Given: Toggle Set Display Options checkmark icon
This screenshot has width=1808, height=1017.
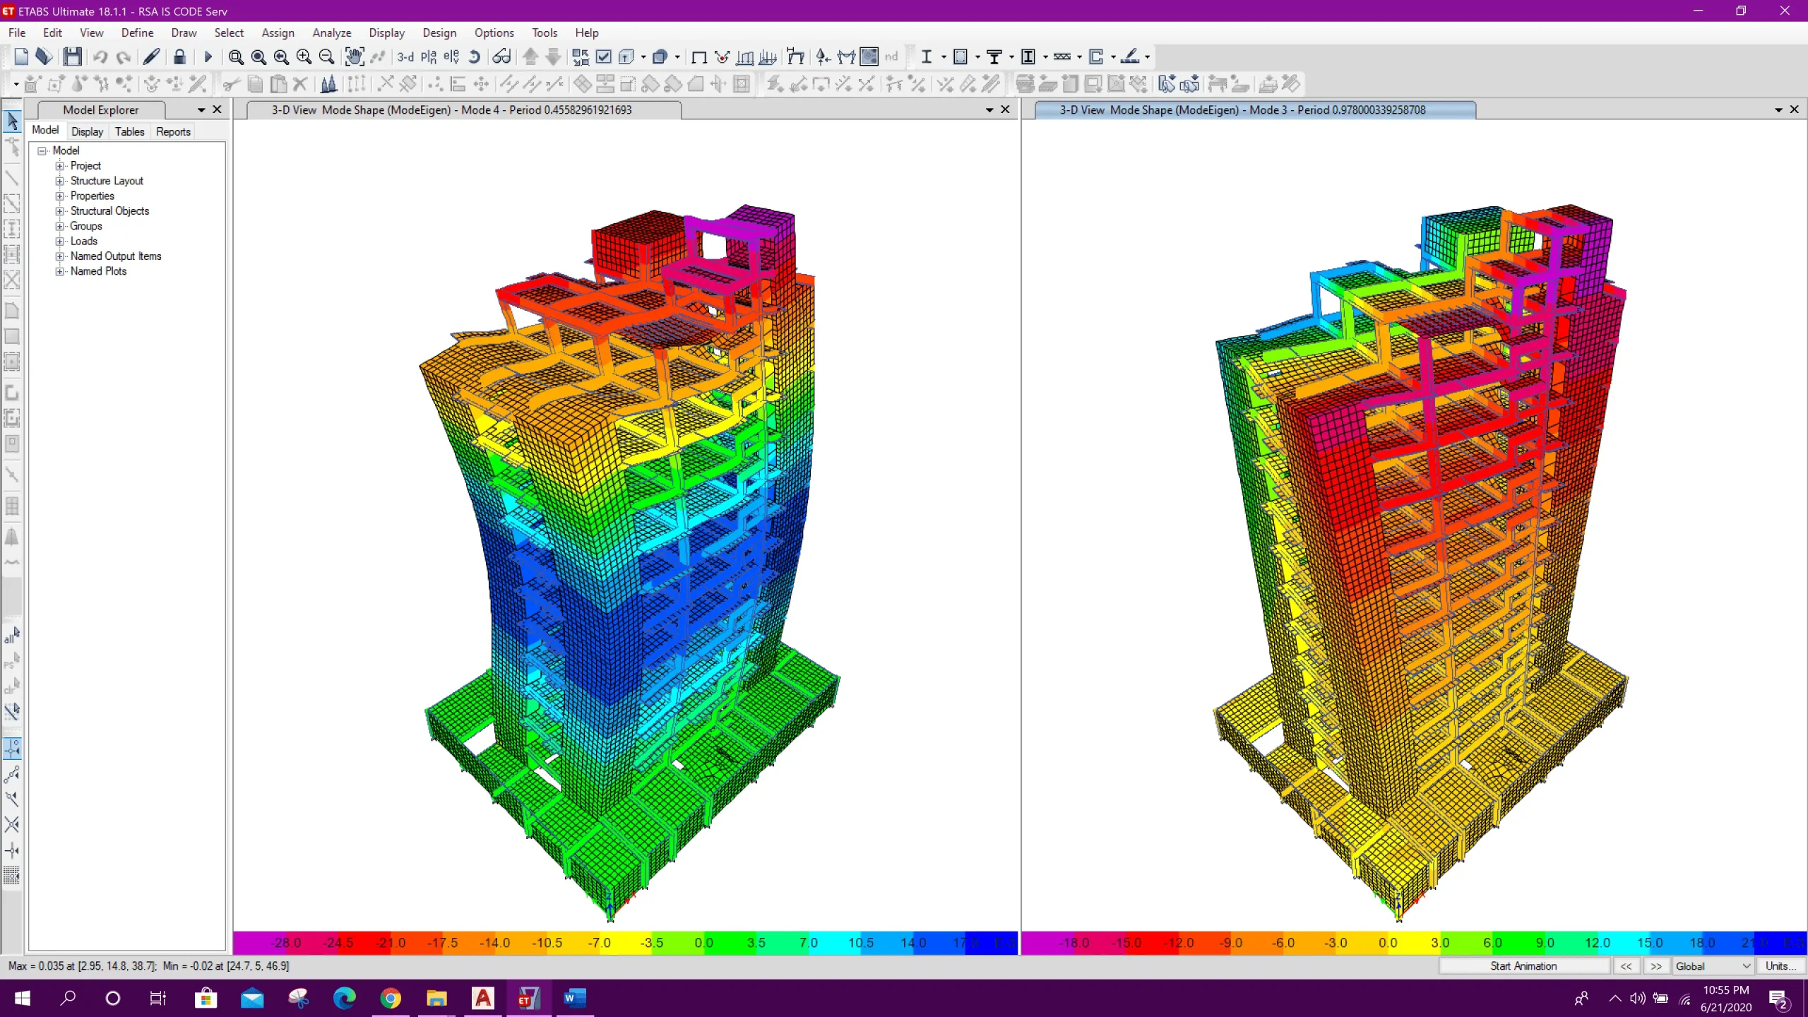Looking at the screenshot, I should coord(604,56).
